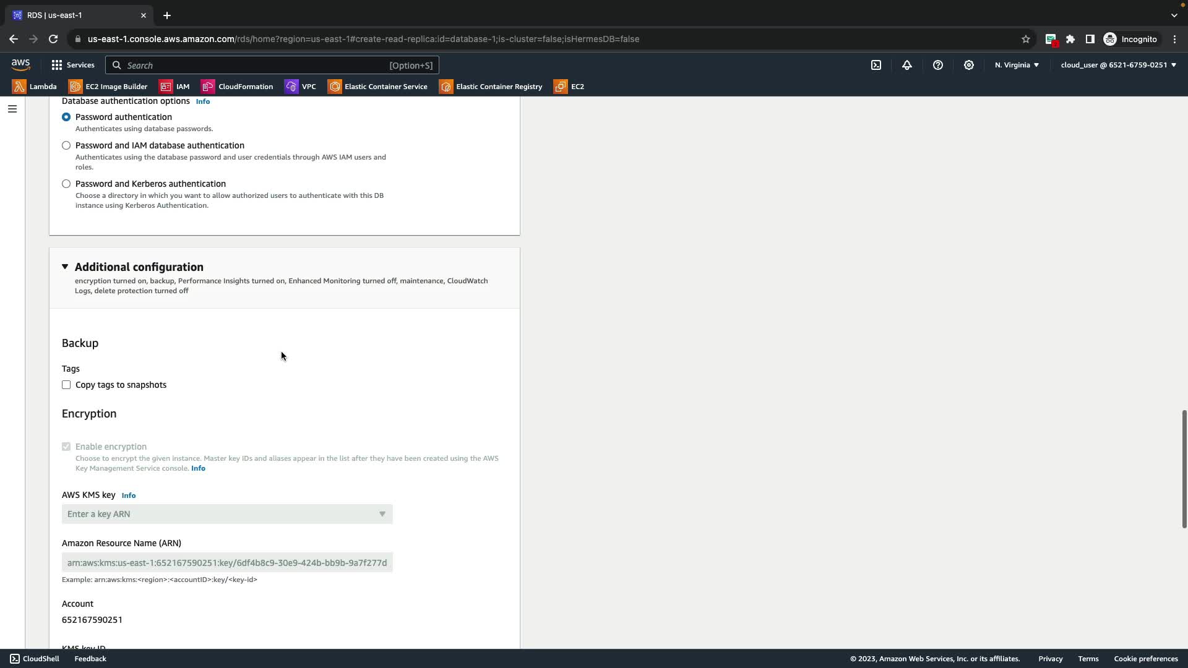
Task: Select Password and IAM database authentication
Action: pos(66,145)
